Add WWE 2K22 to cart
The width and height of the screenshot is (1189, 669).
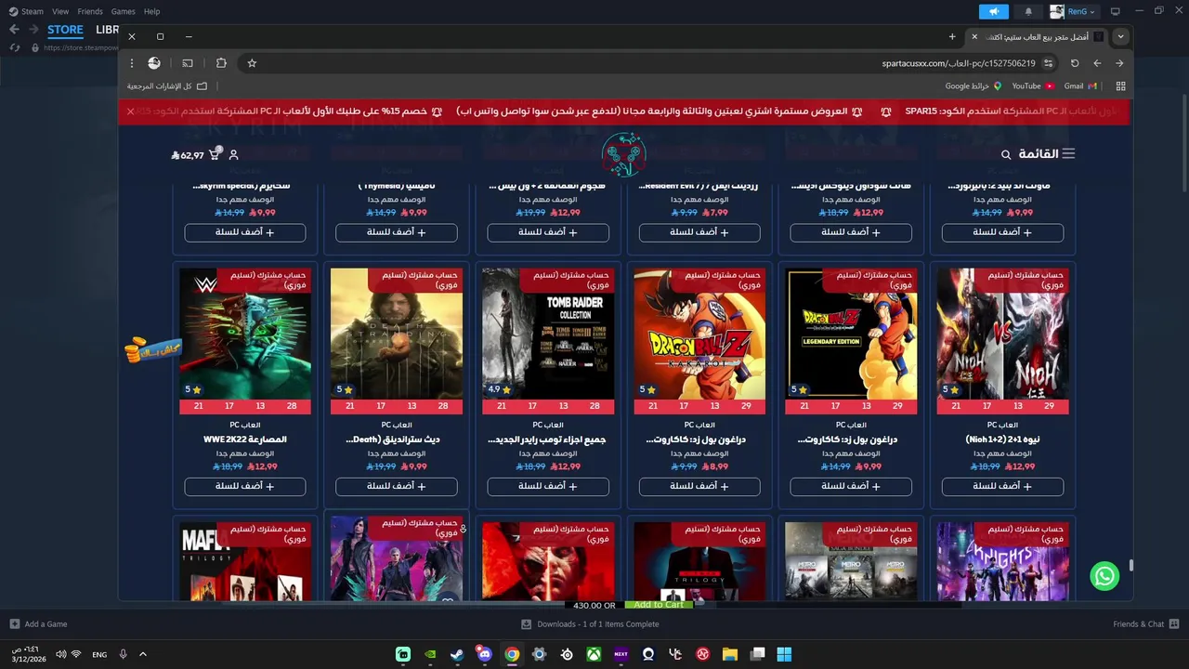pos(245,486)
